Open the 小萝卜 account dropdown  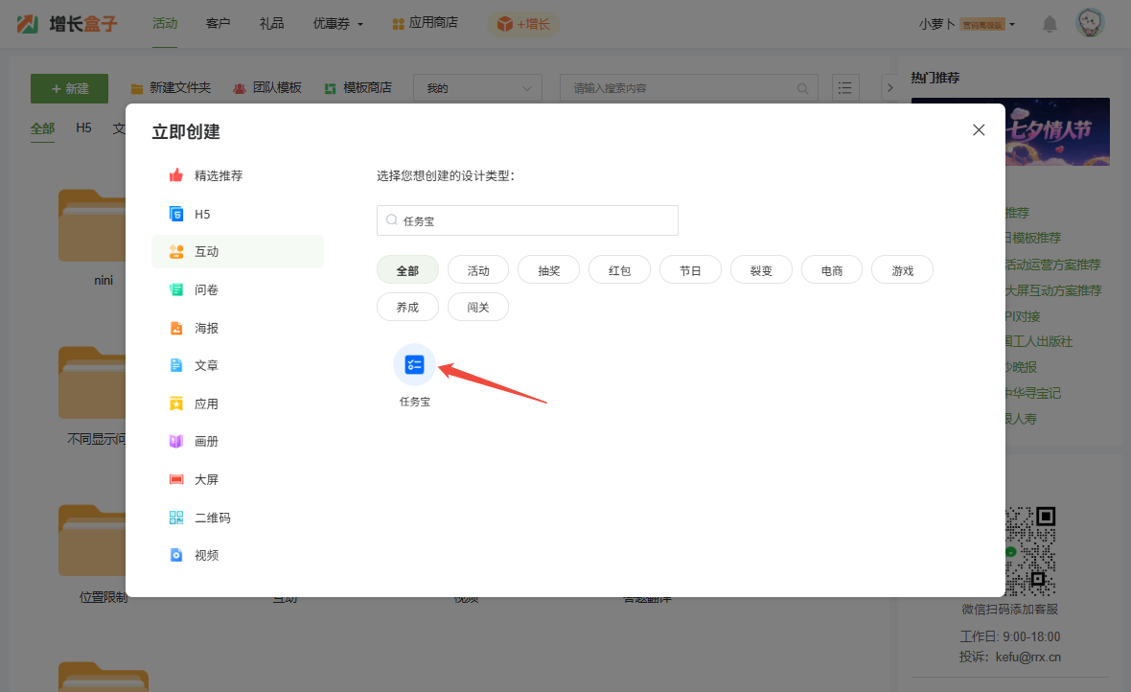coord(966,24)
